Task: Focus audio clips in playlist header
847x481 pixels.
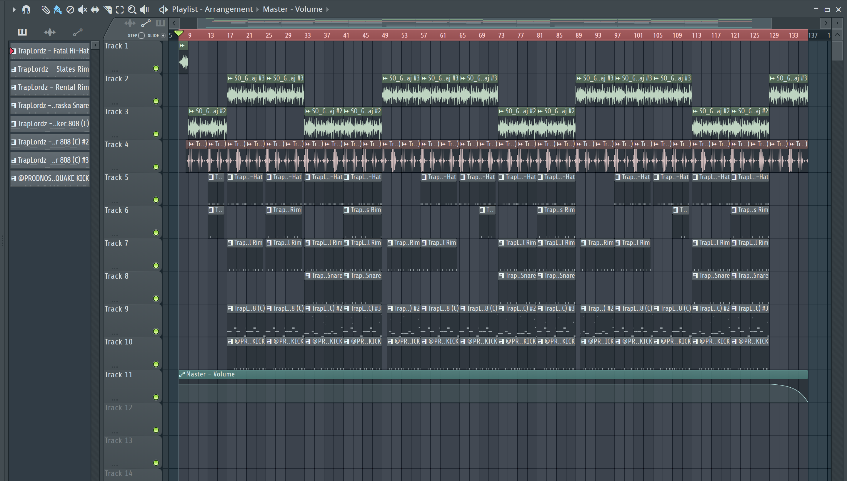Action: point(130,23)
